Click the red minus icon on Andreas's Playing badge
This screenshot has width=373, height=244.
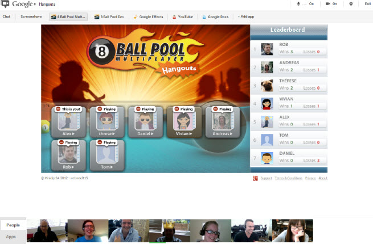click(x=215, y=109)
